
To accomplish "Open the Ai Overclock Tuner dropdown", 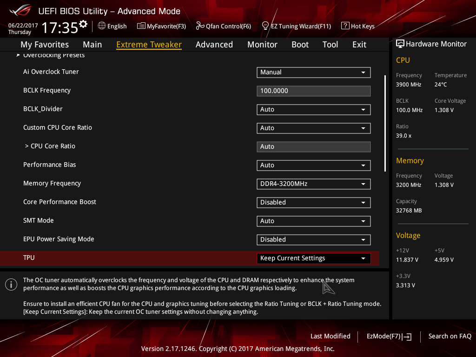I will [314, 72].
